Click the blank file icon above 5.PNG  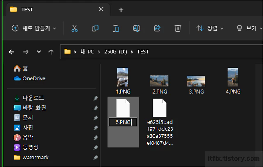tap(123, 108)
